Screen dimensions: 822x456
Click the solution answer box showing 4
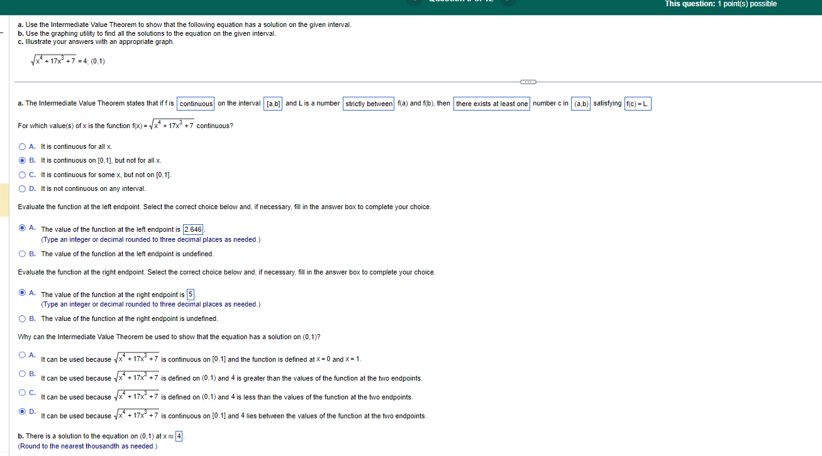[x=178, y=435]
